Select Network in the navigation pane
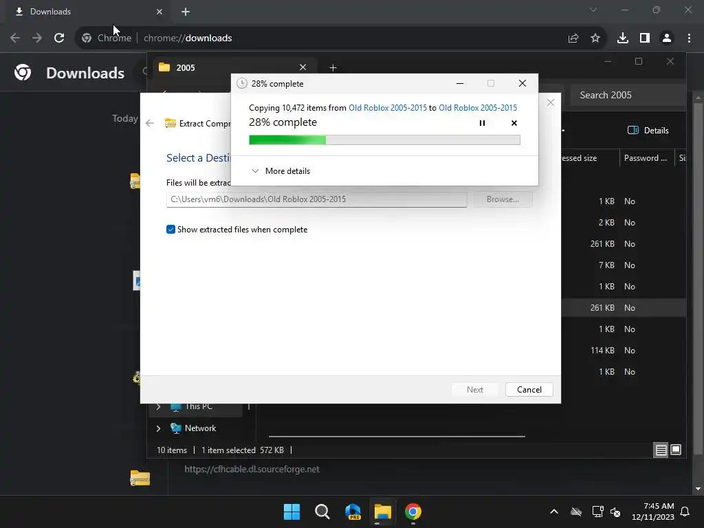The height and width of the screenshot is (528, 704). tap(200, 428)
